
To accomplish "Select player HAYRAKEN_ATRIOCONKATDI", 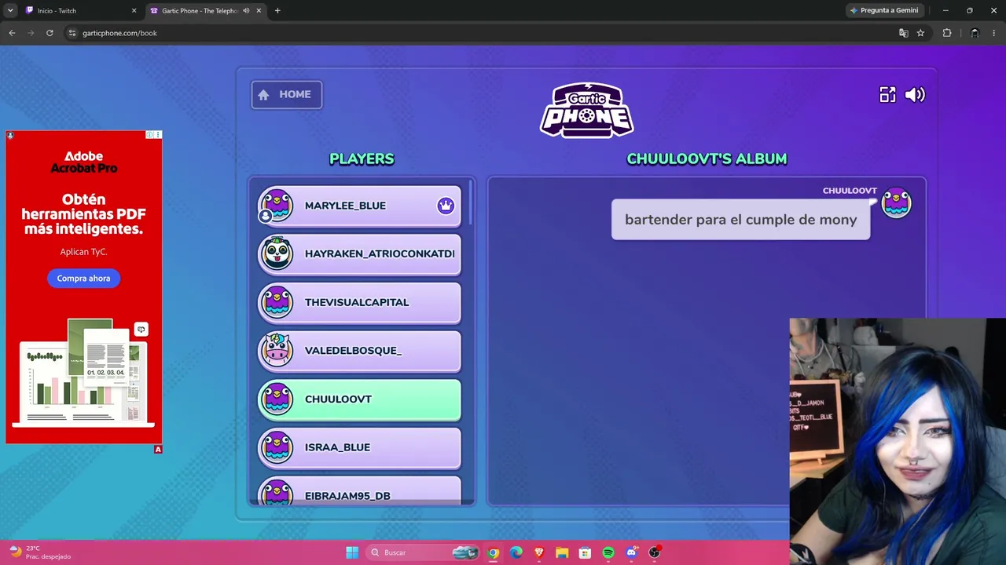I will (x=359, y=254).
